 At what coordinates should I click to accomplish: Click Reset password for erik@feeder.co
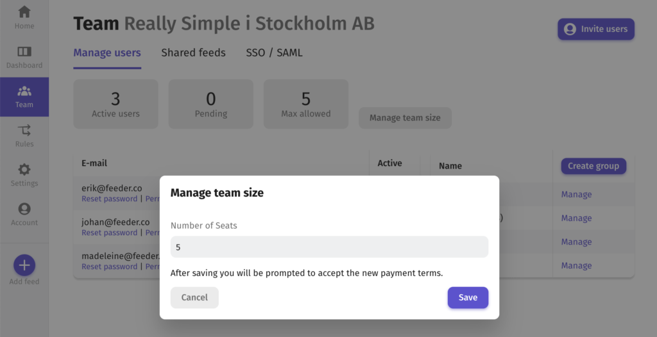[x=109, y=199]
